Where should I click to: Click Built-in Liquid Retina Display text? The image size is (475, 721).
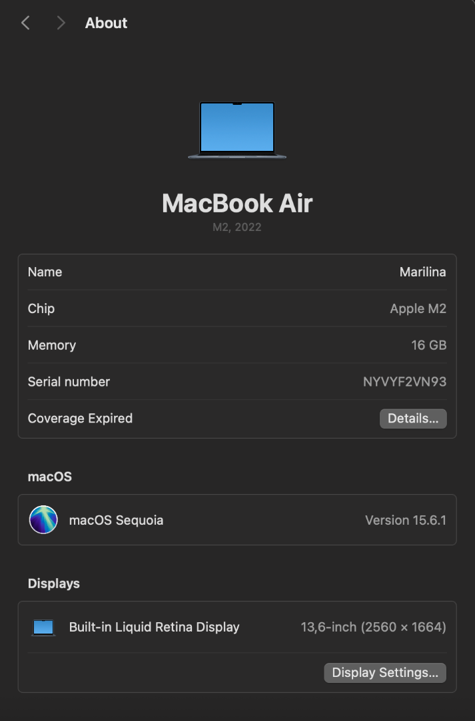point(154,627)
